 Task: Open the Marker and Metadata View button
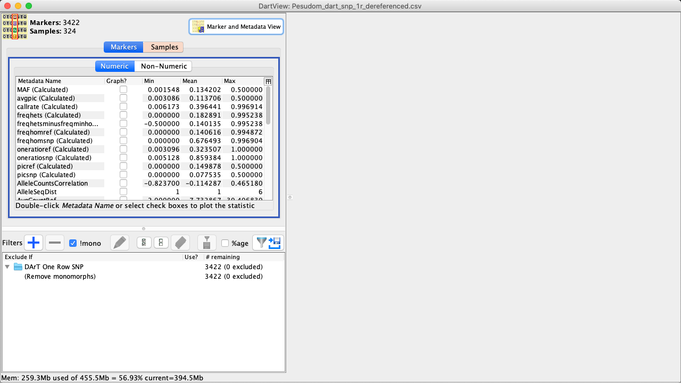pyautogui.click(x=236, y=27)
